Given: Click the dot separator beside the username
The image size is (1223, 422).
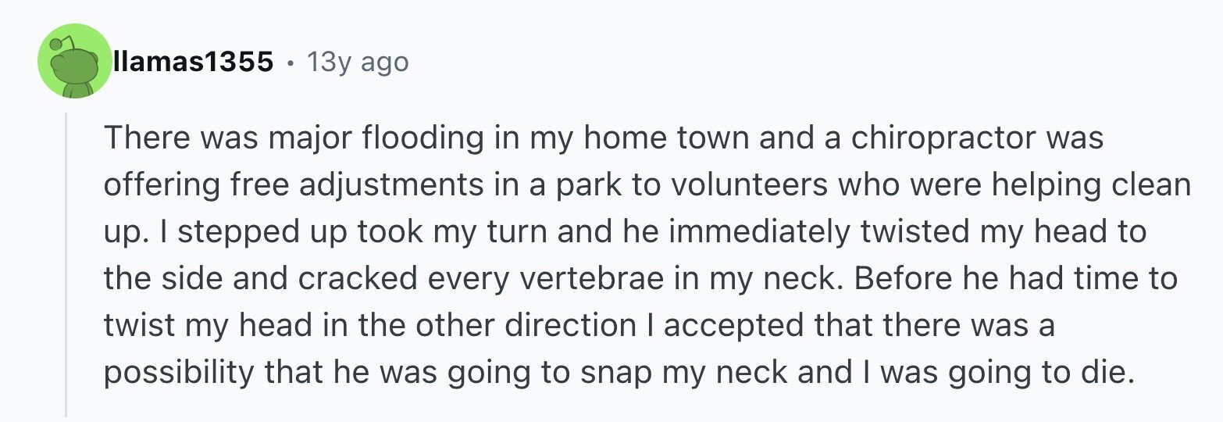Looking at the screenshot, I should [x=291, y=62].
